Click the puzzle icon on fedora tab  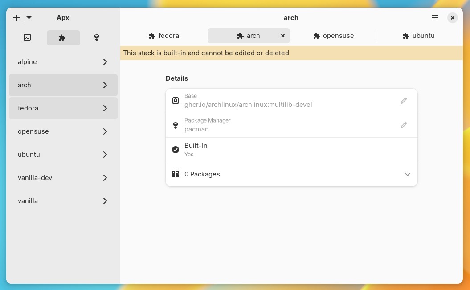[x=152, y=36]
